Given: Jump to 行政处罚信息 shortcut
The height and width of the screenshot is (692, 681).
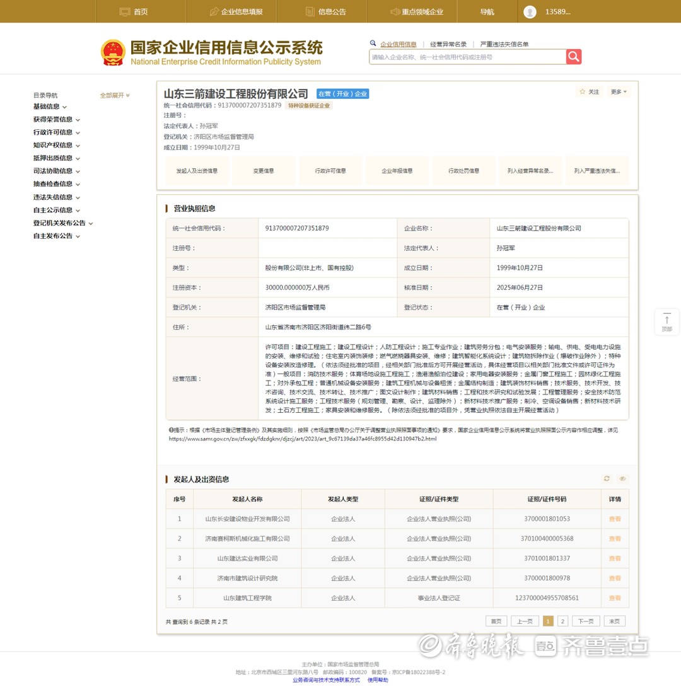Looking at the screenshot, I should tap(463, 171).
